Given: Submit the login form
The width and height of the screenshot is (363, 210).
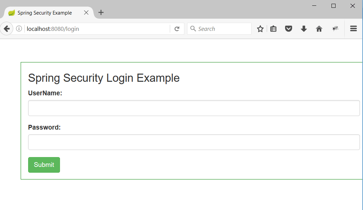Looking at the screenshot, I should tap(44, 165).
